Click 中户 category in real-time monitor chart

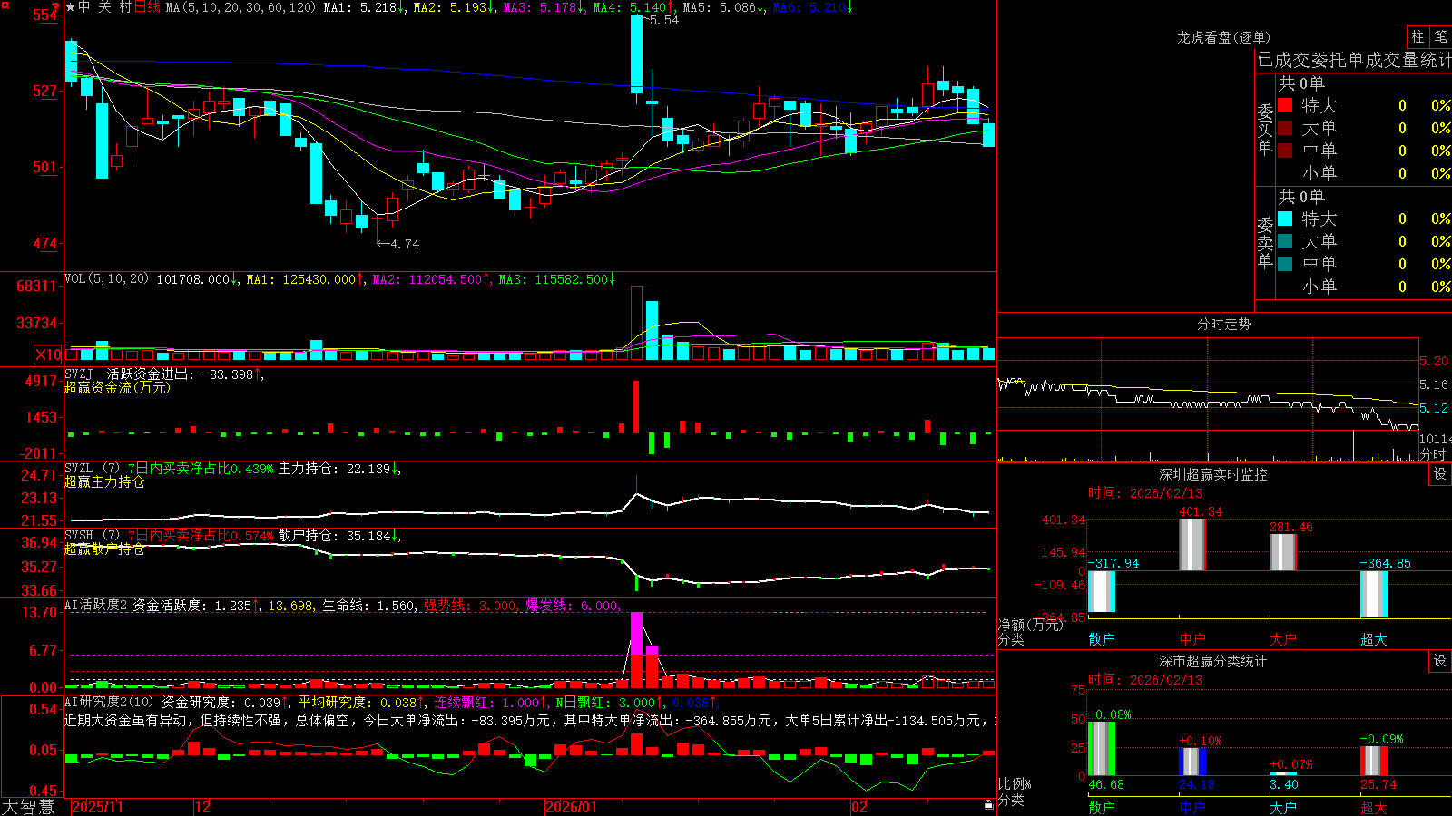point(1192,639)
